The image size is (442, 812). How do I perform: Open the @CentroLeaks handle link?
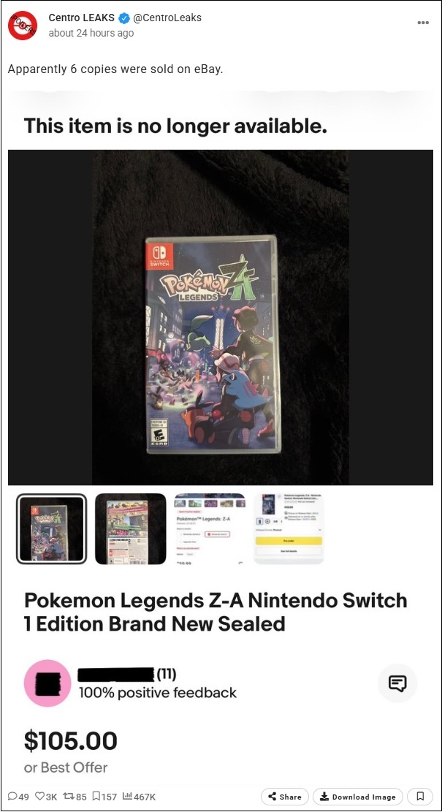(167, 18)
